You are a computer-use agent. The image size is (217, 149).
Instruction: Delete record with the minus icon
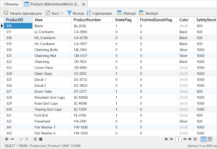point(12,139)
